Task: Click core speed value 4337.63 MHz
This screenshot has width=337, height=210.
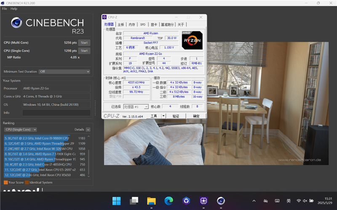Action: [136, 82]
